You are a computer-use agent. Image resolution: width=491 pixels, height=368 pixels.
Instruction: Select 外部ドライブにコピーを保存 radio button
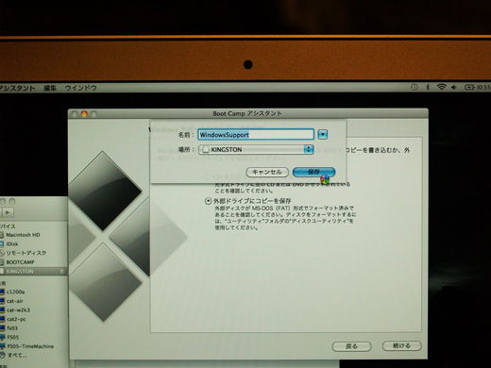coord(208,201)
